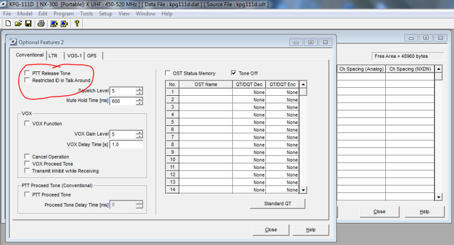Click the Help question mark icon
454x245 pixels.
coord(76,23)
